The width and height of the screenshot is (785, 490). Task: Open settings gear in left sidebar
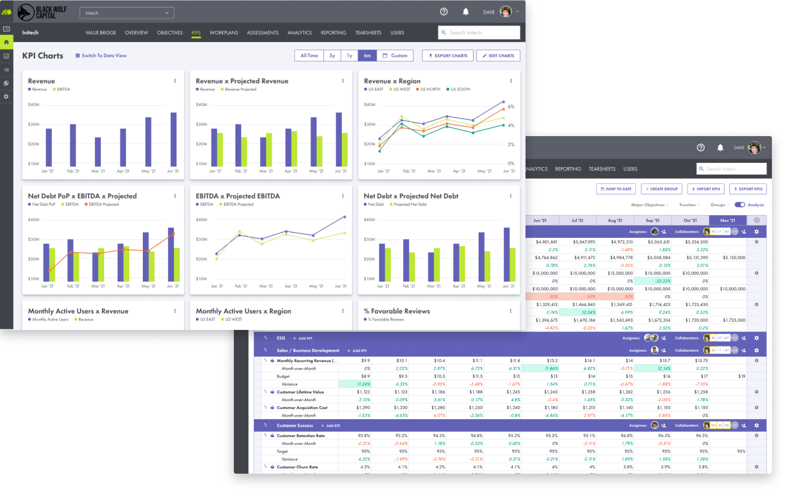6,96
